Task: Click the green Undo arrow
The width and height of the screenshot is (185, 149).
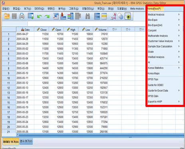Action: point(39,16)
